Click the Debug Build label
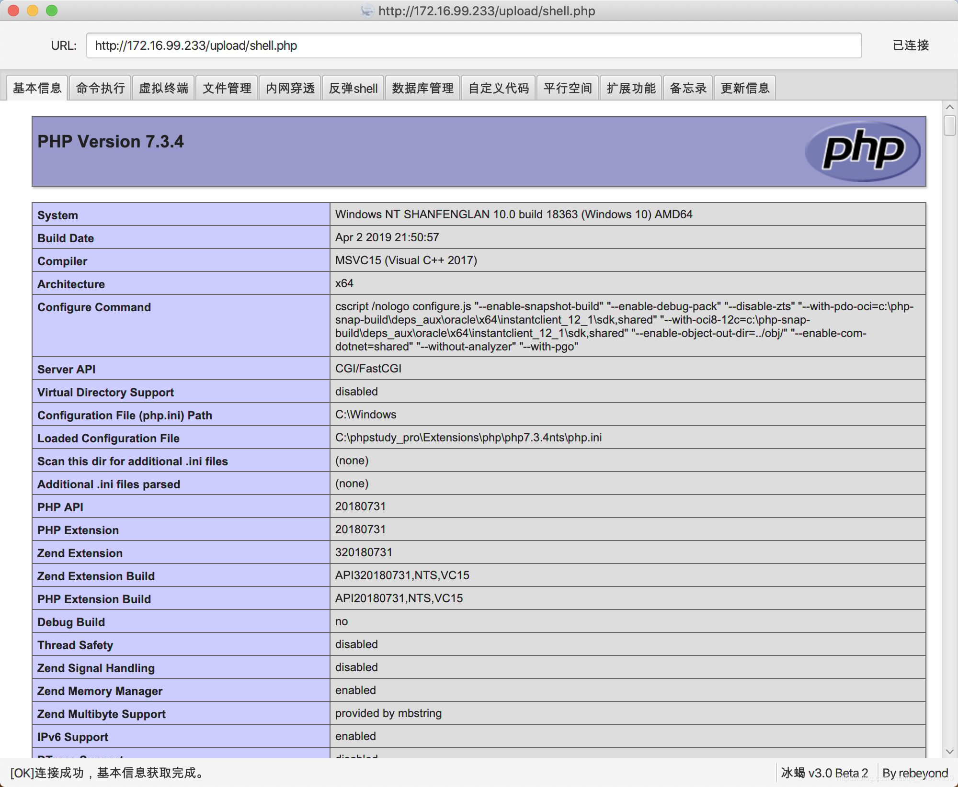958x787 pixels. pos(71,622)
